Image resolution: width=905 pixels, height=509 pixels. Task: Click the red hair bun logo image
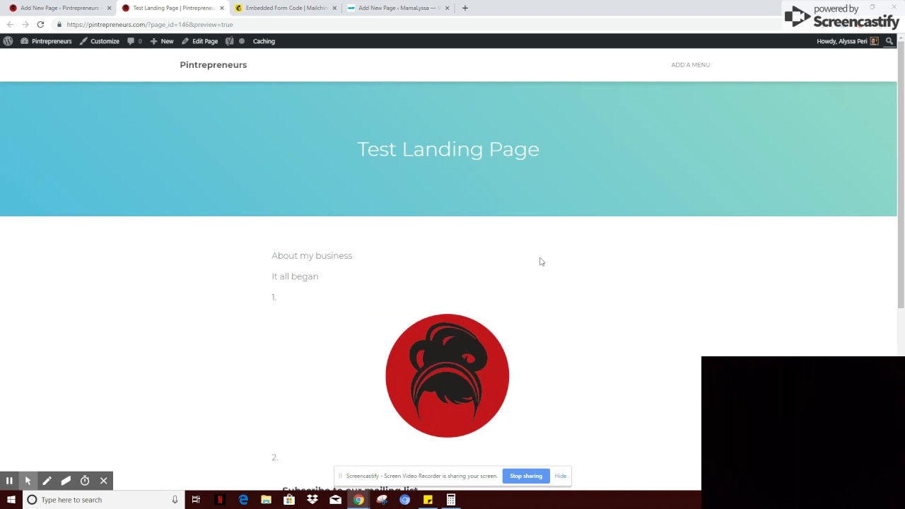(x=447, y=375)
